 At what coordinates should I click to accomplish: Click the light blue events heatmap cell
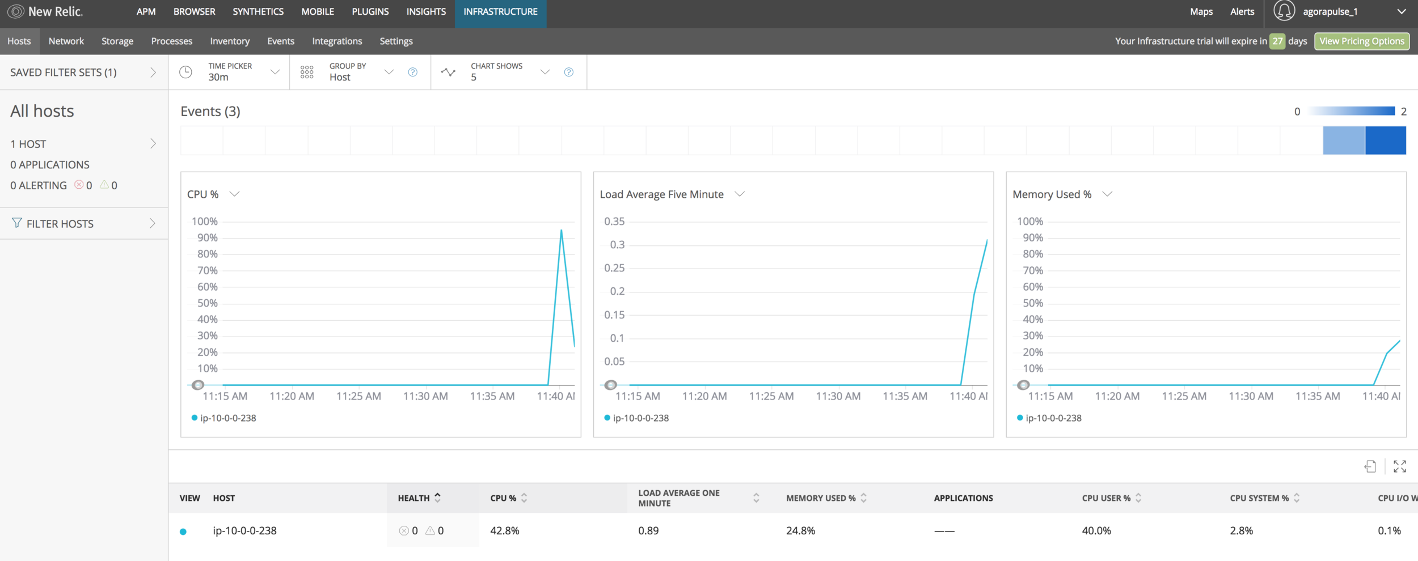[1344, 141]
